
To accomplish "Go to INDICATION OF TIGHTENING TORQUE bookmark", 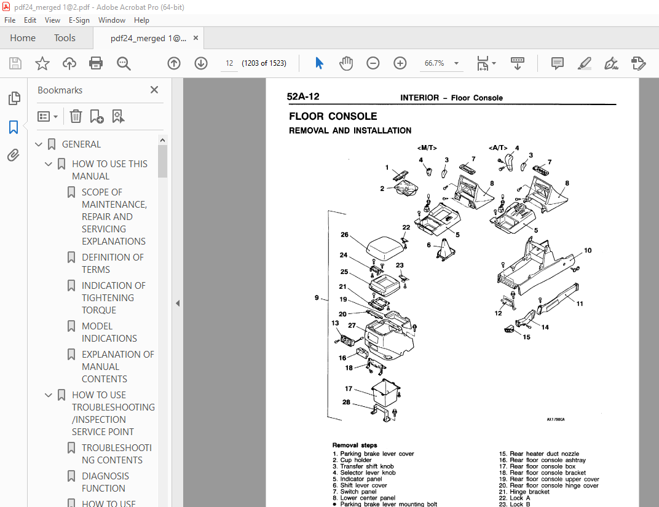I will (114, 298).
